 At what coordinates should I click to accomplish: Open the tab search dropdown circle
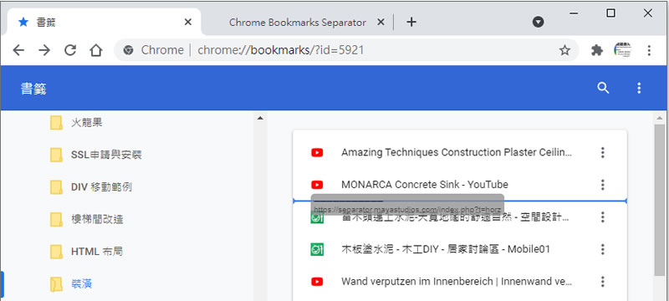pos(538,22)
